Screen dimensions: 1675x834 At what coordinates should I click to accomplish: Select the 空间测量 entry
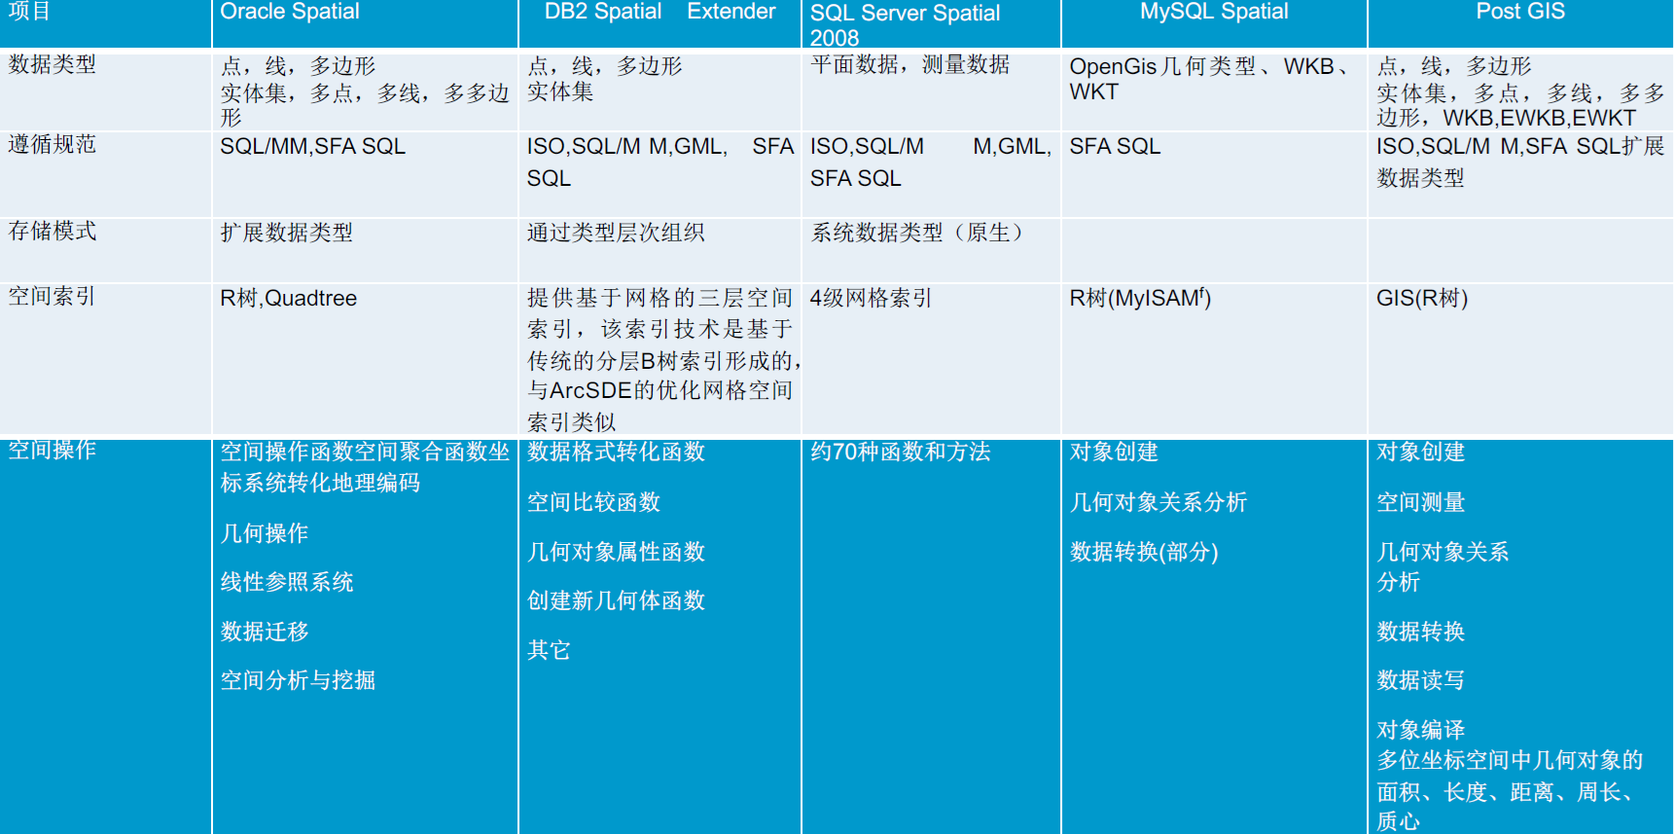(x=1421, y=502)
